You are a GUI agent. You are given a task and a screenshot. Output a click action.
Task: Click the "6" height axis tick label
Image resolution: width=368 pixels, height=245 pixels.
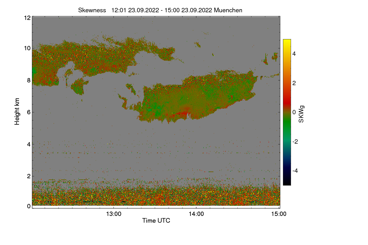pyautogui.click(x=29, y=112)
